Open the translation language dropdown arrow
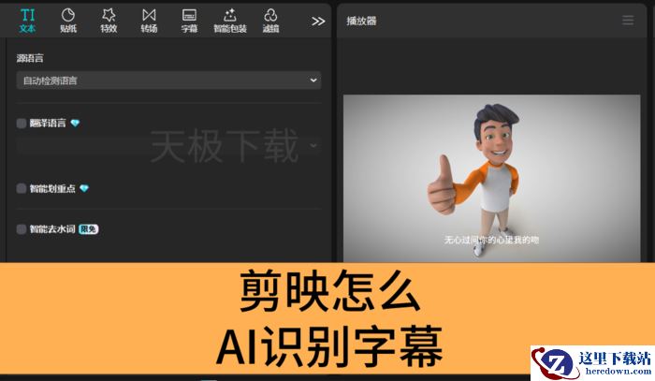Screen dimensions: 655x381 [x=313, y=145]
